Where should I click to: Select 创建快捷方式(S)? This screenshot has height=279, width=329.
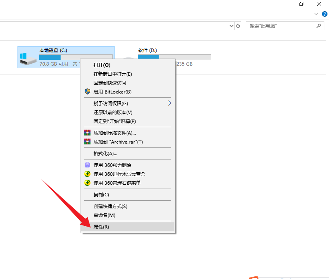pyautogui.click(x=128, y=206)
